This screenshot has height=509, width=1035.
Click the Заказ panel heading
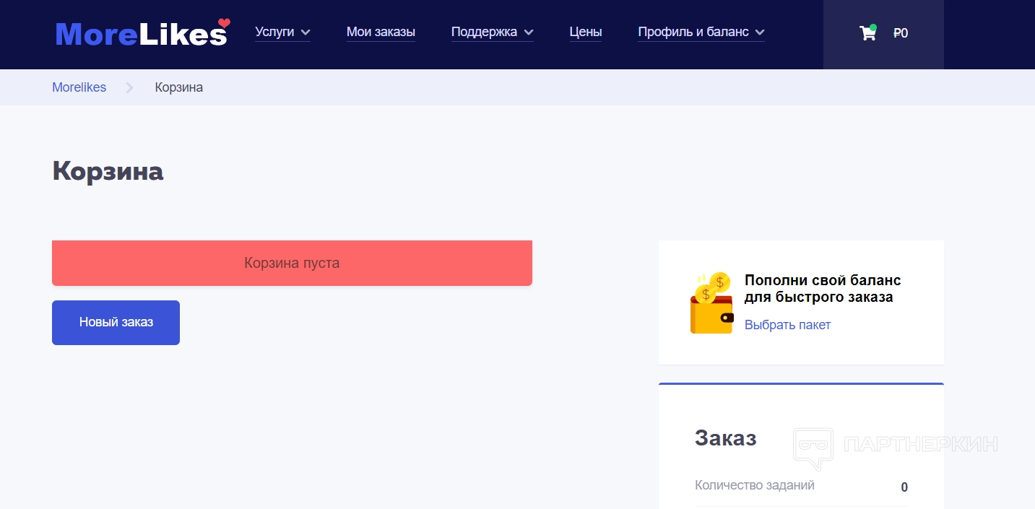[x=725, y=438]
